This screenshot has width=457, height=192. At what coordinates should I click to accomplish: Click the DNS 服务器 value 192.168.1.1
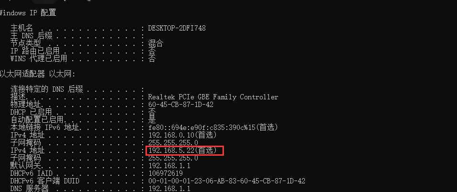(x=169, y=189)
